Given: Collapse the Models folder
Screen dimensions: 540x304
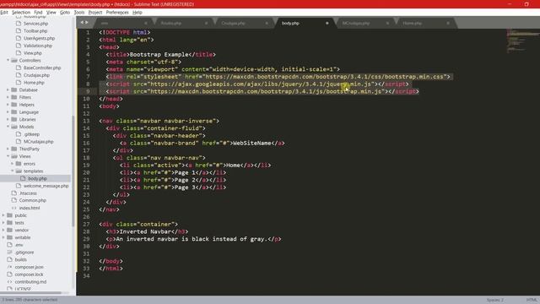Looking at the screenshot, I should (x=8, y=127).
